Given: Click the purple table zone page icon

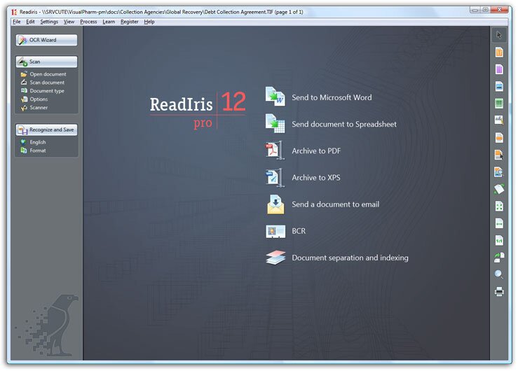Looking at the screenshot, I should pos(499,69).
